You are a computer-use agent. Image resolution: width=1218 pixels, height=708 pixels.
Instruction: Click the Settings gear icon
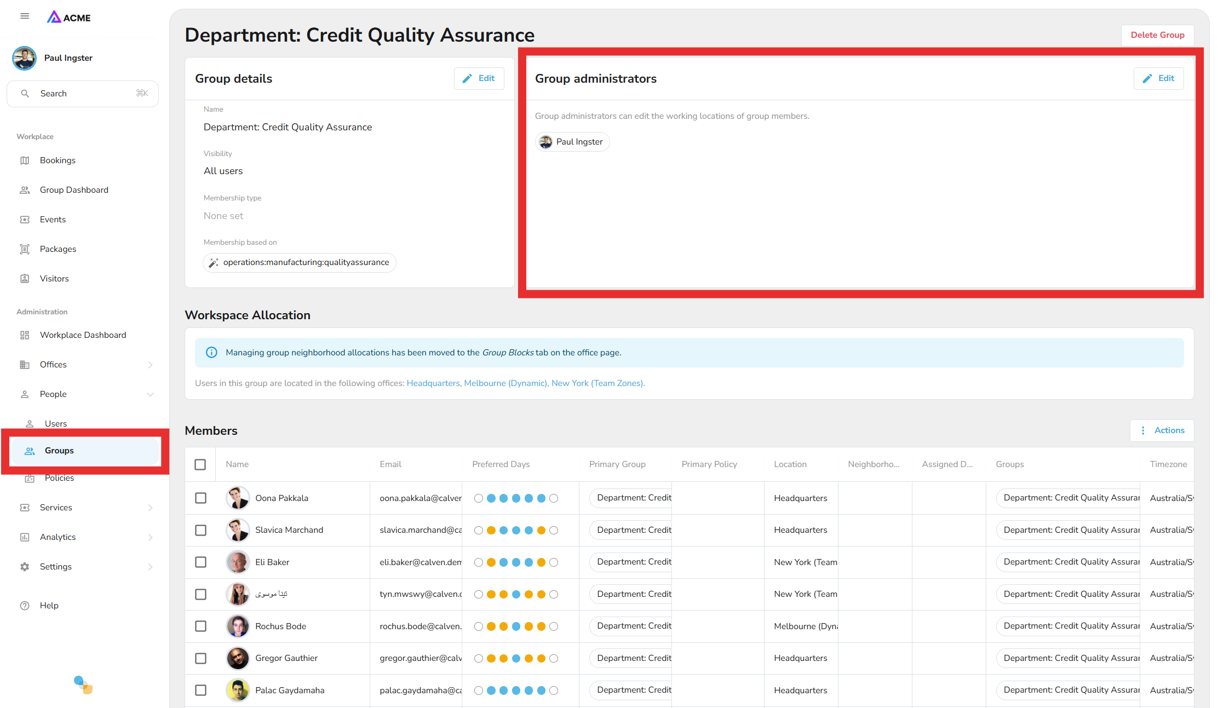tap(25, 567)
